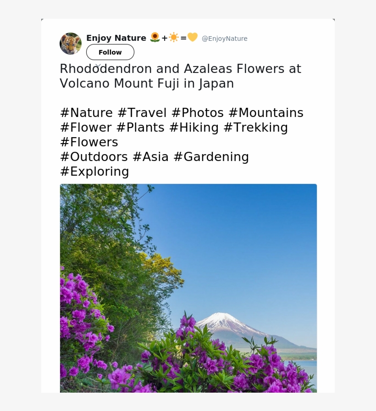Click the yellow heart emoji in the name

(x=192, y=38)
